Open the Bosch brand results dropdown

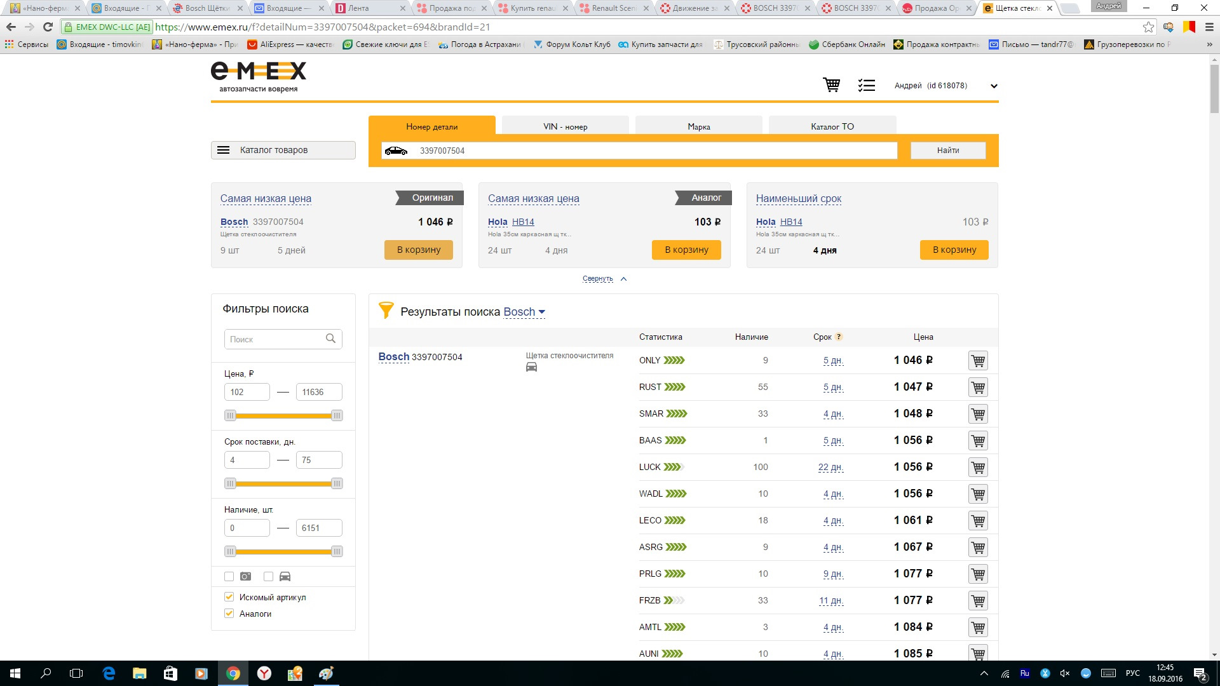pos(524,312)
